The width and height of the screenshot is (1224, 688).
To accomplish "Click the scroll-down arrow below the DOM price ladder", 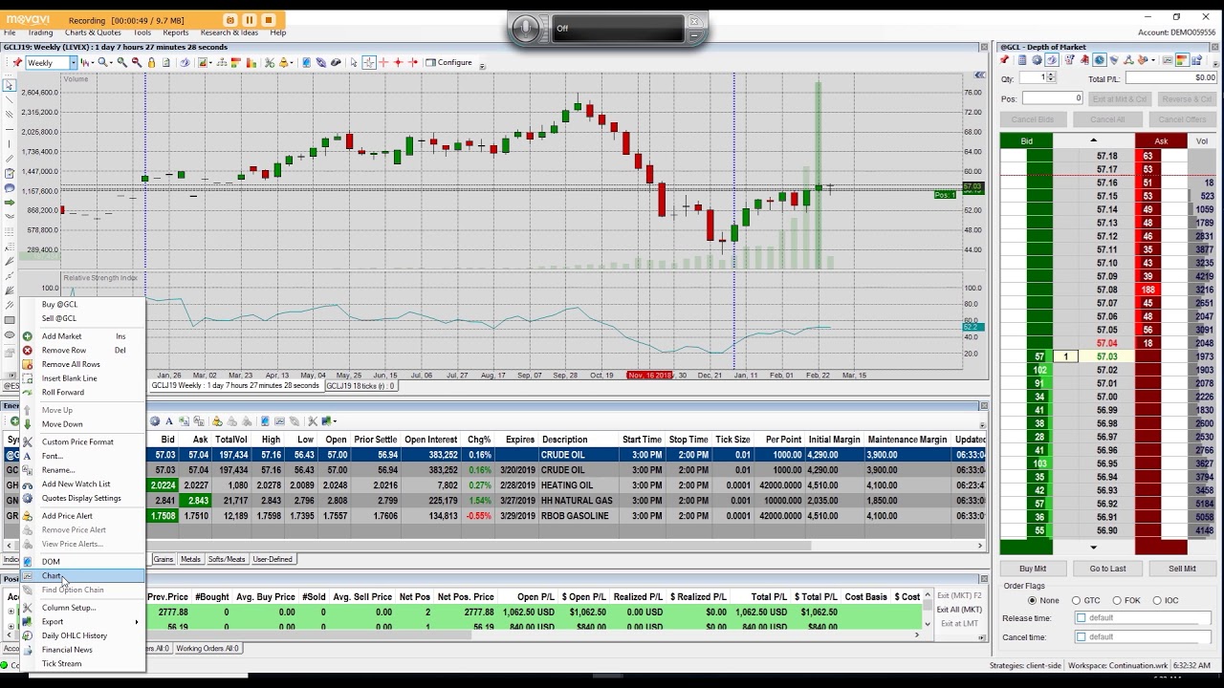I will 1093,548.
